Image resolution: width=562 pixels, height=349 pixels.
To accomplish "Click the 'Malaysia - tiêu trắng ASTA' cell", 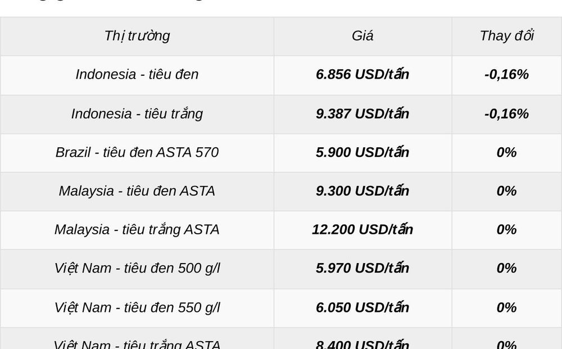I will [x=137, y=230].
